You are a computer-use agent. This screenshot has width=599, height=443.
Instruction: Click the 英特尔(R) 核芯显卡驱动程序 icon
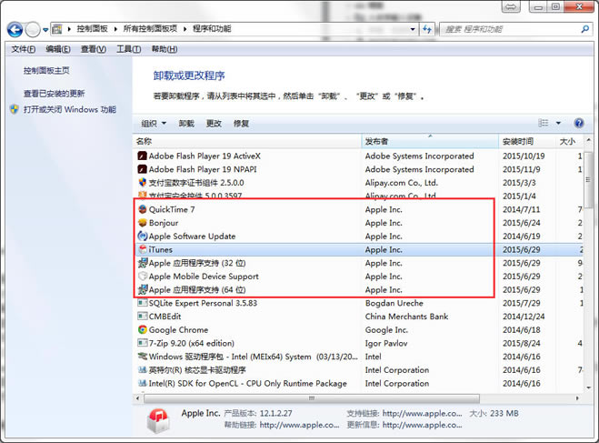tap(143, 370)
